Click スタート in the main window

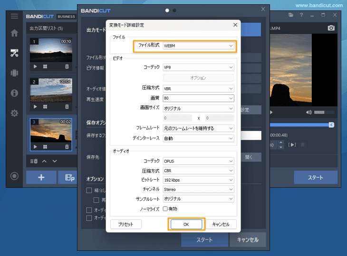[316, 177]
